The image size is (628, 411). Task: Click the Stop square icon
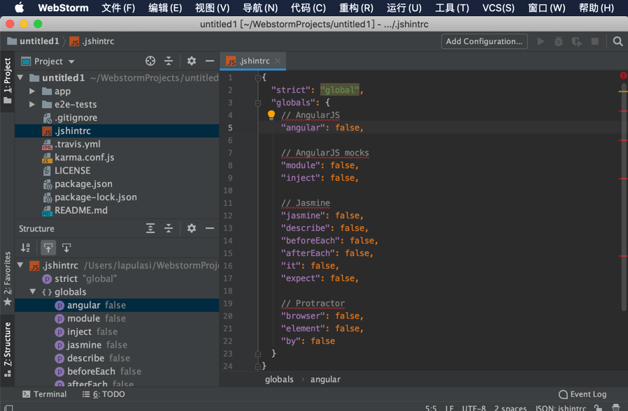coord(594,41)
